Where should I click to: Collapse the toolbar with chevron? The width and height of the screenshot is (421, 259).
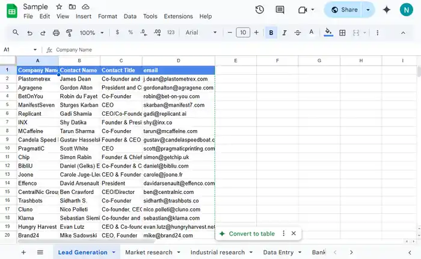coord(403,33)
